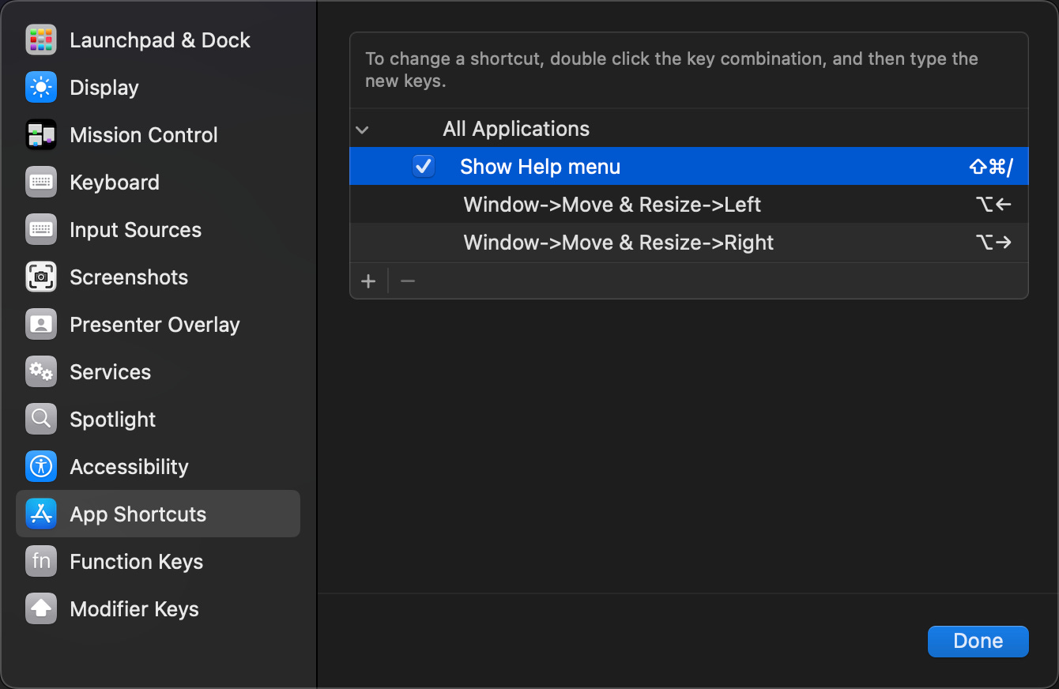Click the Keyboard icon in sidebar

41,183
